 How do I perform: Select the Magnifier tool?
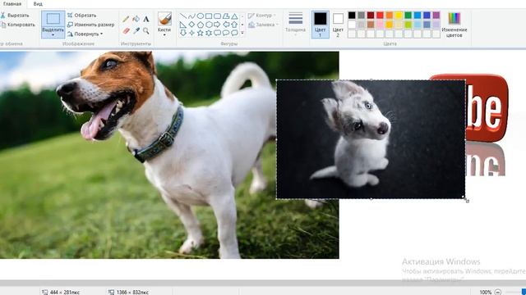[146, 31]
